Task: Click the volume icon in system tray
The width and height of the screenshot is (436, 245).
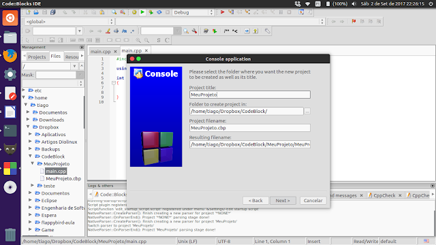Action: click(x=354, y=4)
